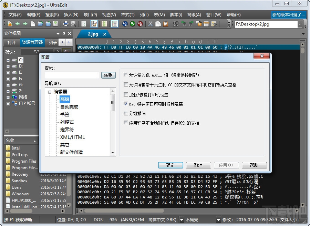Open the 搜索(S) menu
The image size is (310, 226).
[x=52, y=15]
